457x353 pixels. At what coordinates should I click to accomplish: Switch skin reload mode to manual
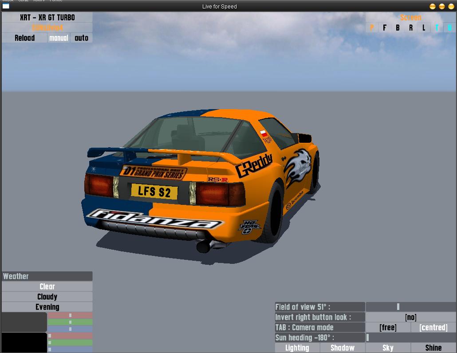[x=59, y=38]
